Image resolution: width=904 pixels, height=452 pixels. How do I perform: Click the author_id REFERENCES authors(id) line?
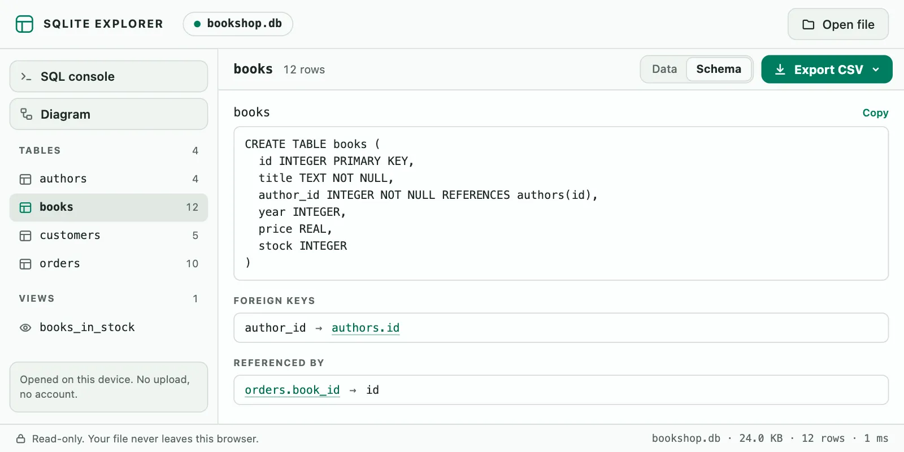(428, 195)
